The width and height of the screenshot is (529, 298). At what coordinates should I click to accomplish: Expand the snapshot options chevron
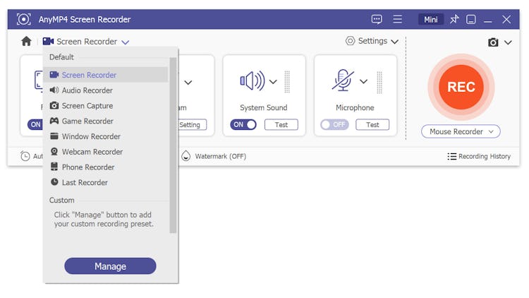tap(508, 42)
